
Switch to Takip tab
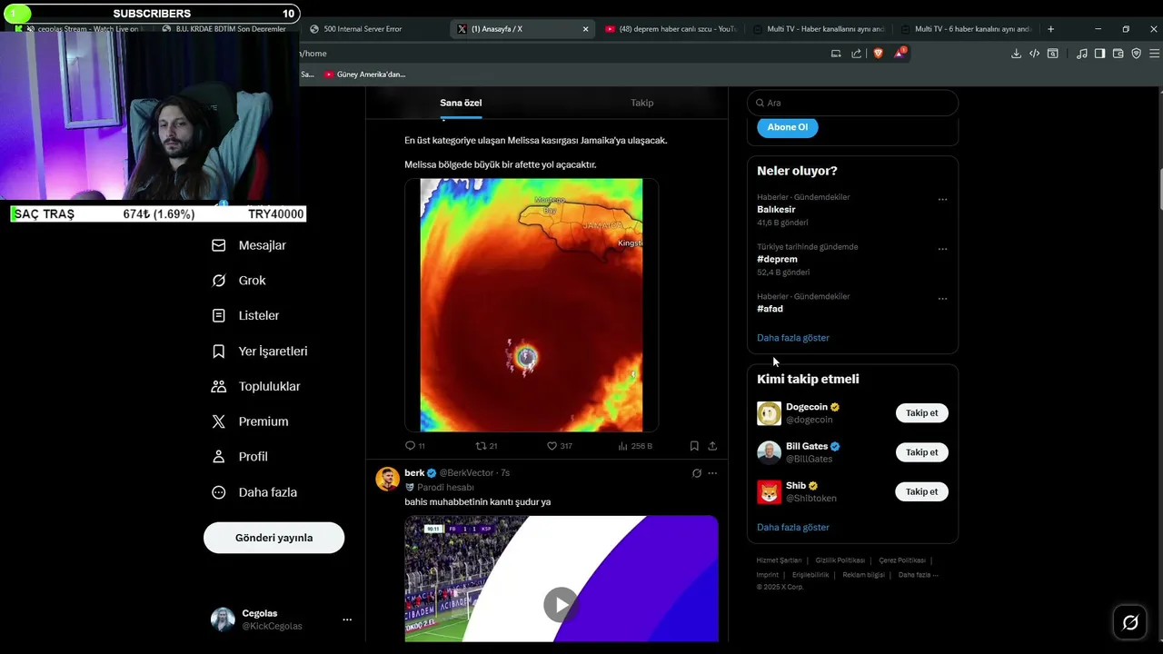[x=641, y=103]
